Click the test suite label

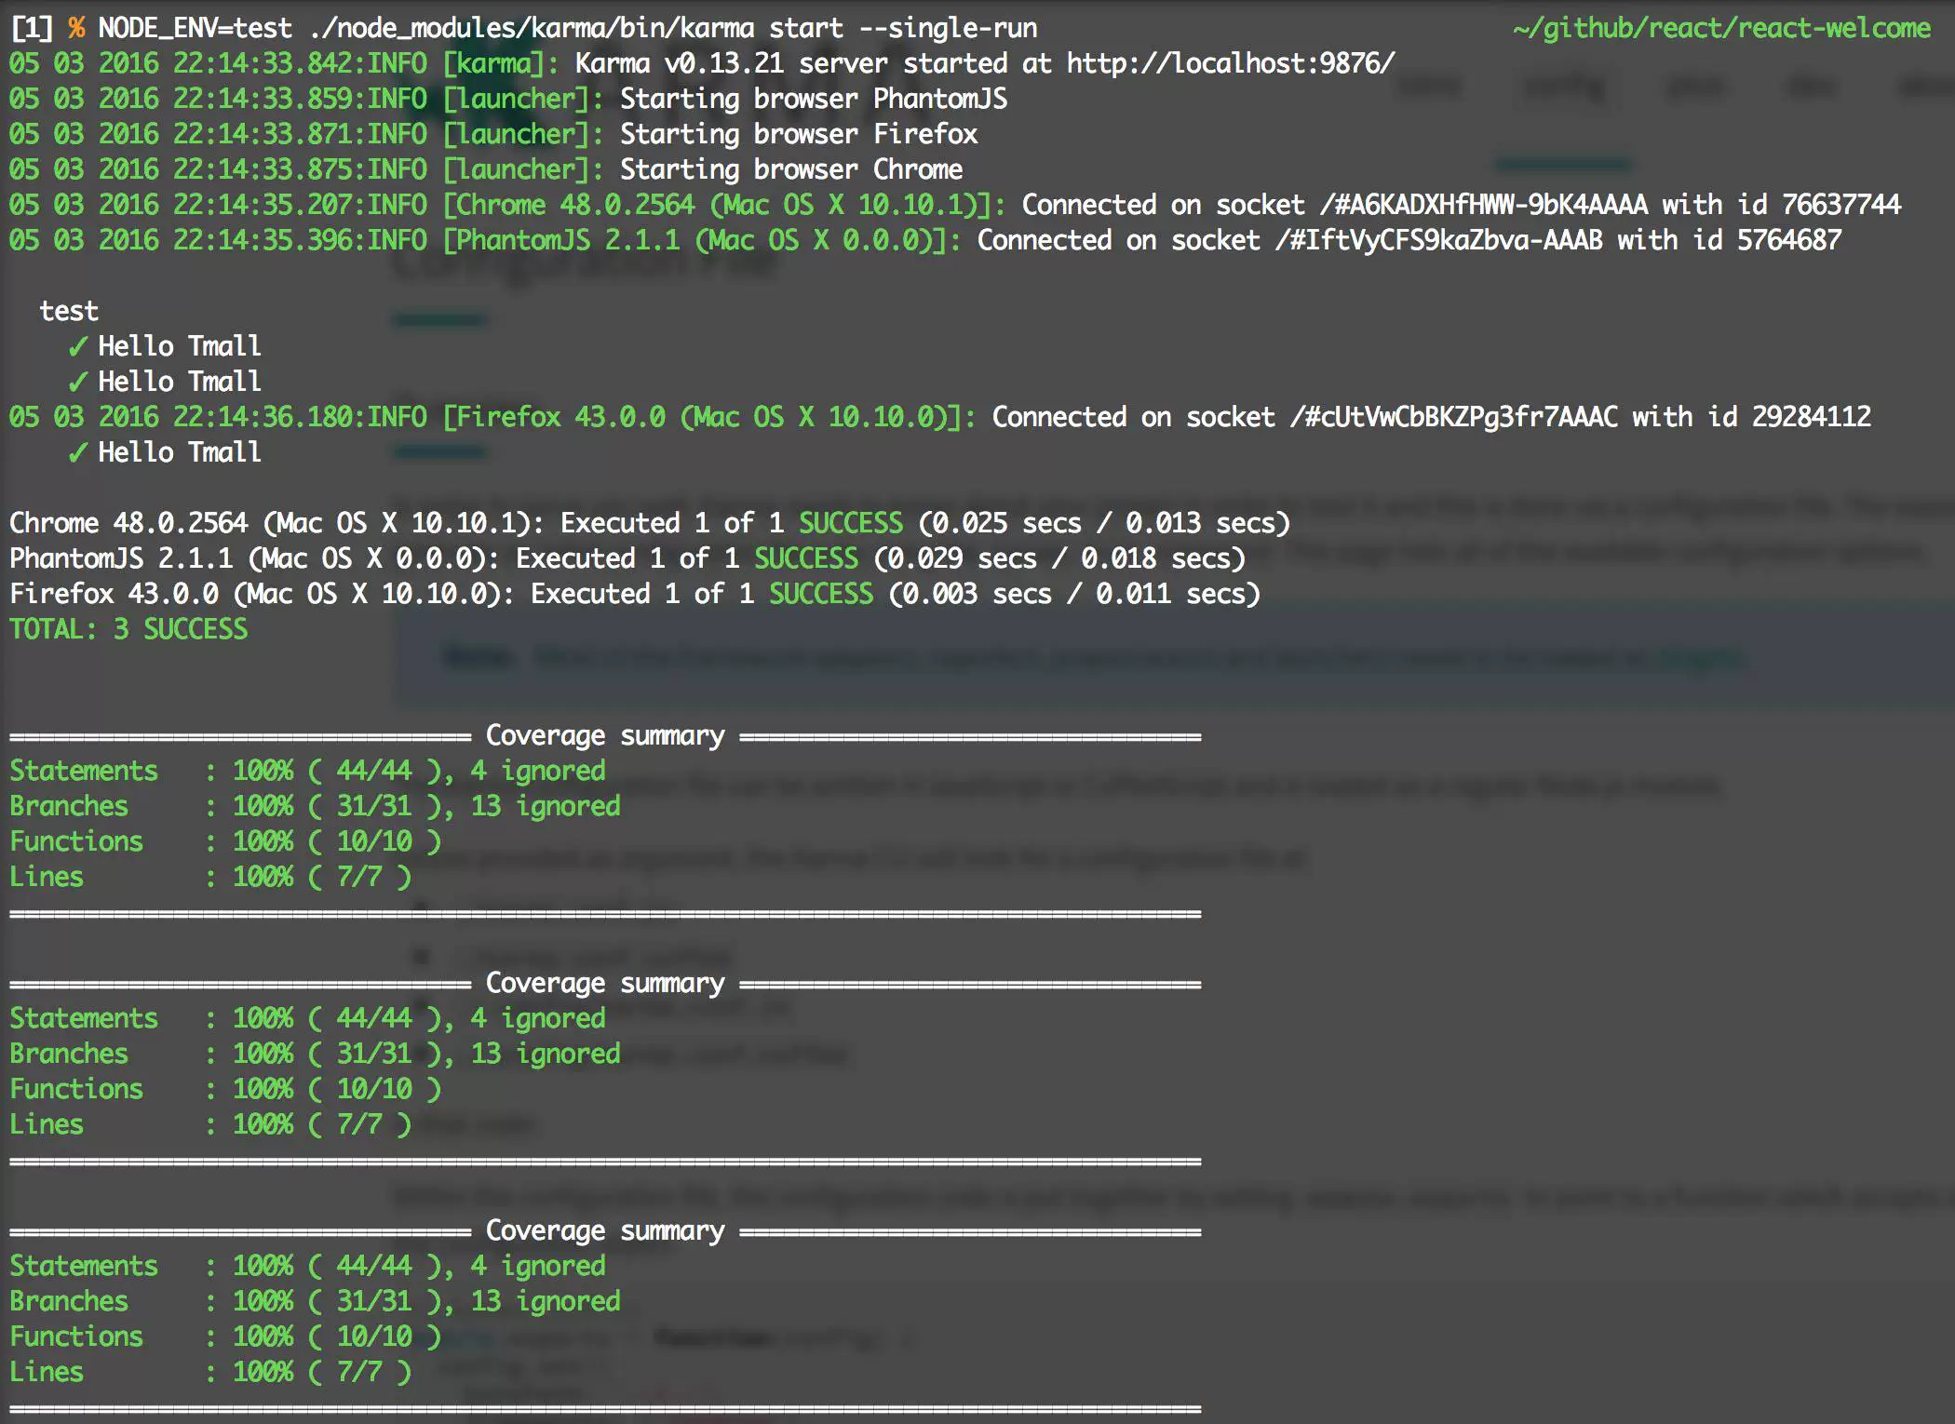pyautogui.click(x=69, y=311)
